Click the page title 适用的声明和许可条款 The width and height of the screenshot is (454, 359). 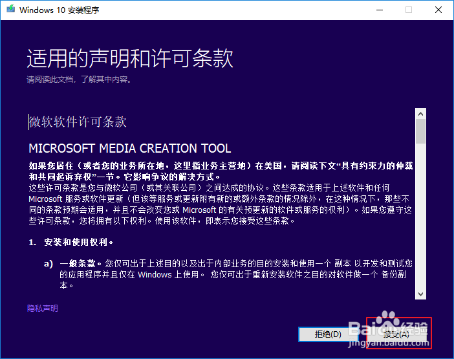pos(130,58)
